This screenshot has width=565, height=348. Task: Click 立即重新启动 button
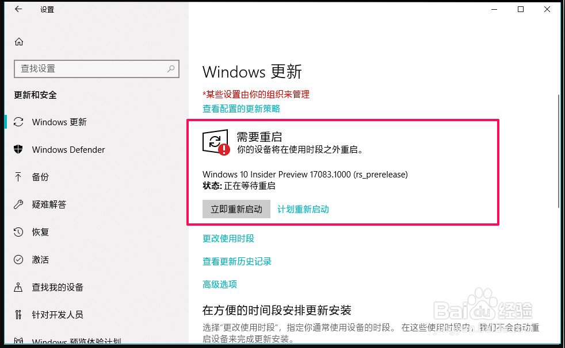(236, 209)
